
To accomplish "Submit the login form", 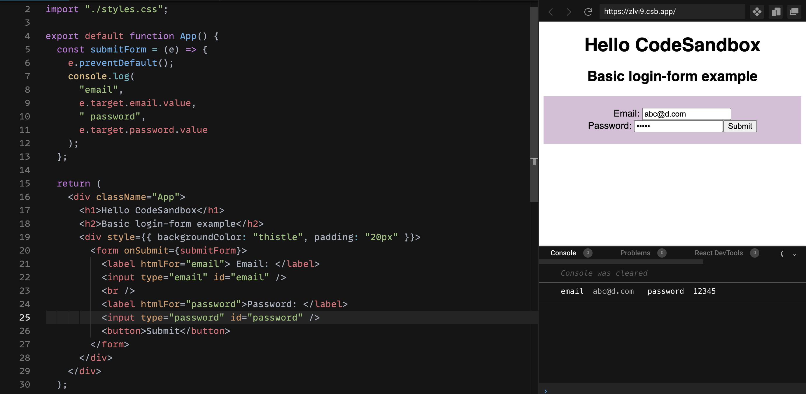I will click(740, 126).
